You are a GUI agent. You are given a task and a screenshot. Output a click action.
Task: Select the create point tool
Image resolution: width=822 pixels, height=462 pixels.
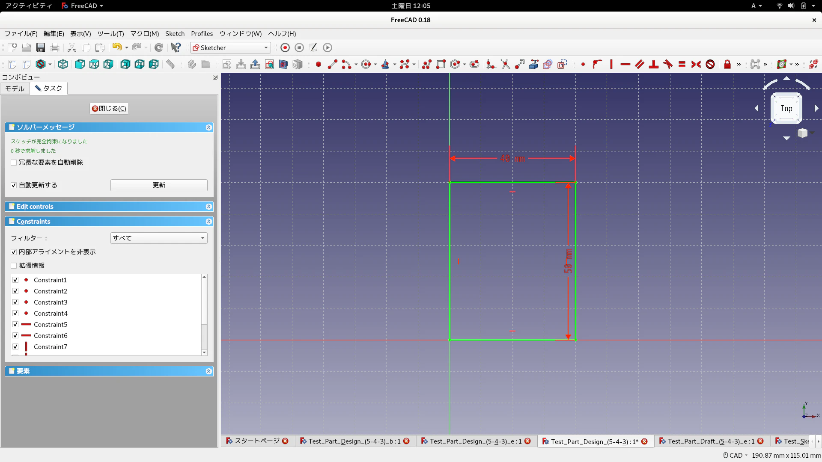318,64
